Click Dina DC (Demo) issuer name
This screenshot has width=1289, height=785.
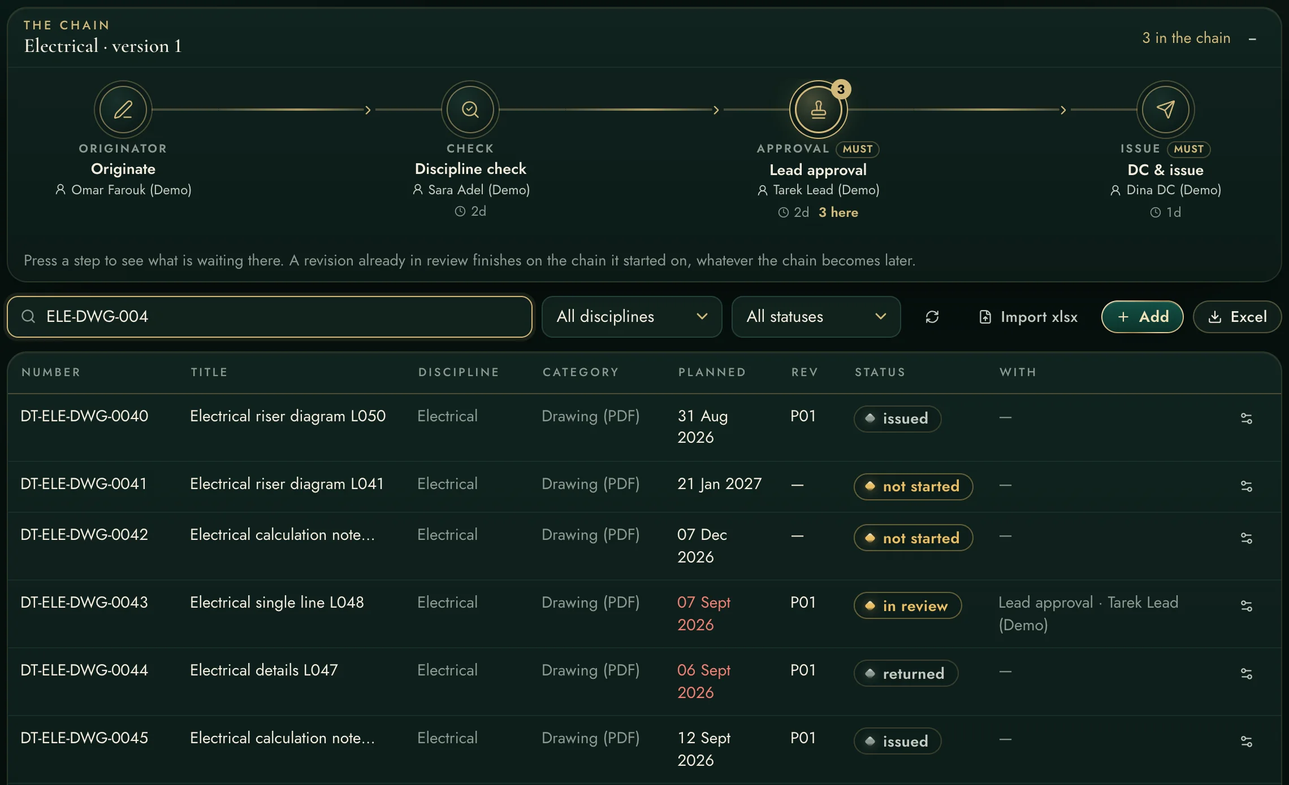point(1174,190)
